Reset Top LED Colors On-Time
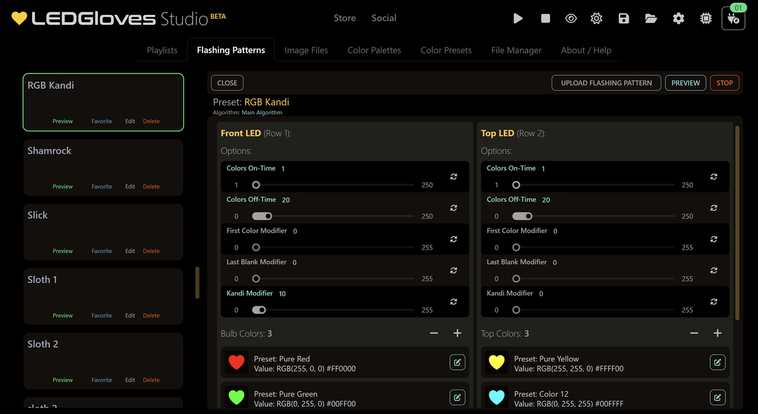Viewport: 758px width, 414px height. [x=714, y=176]
